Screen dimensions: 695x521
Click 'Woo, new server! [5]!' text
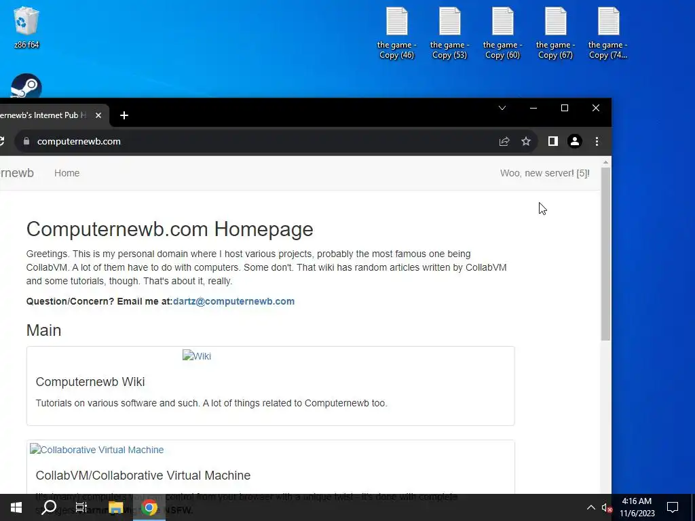(545, 173)
